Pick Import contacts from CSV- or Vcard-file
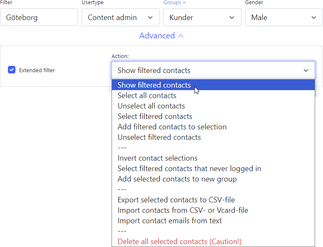 (213, 210)
